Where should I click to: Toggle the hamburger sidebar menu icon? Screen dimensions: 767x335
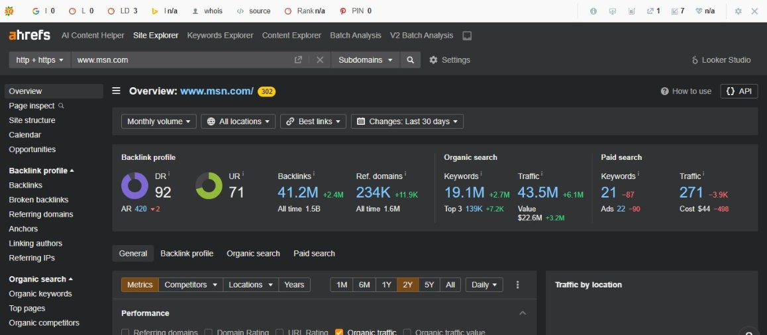[x=116, y=91]
